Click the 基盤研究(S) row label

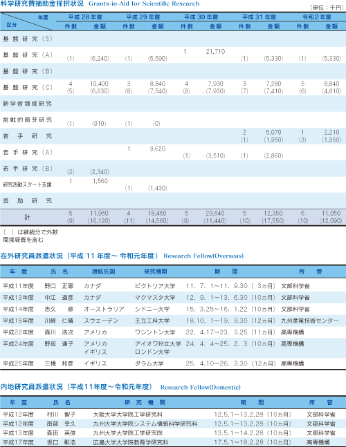coord(28,39)
